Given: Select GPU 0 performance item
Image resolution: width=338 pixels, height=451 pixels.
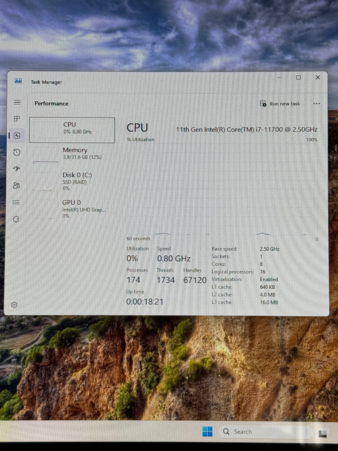Looking at the screenshot, I should click(72, 209).
